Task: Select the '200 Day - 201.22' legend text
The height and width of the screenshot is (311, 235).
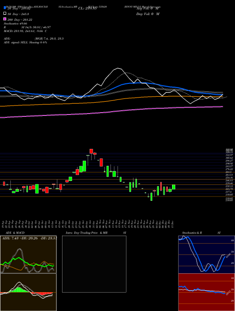Action: coord(20,20)
